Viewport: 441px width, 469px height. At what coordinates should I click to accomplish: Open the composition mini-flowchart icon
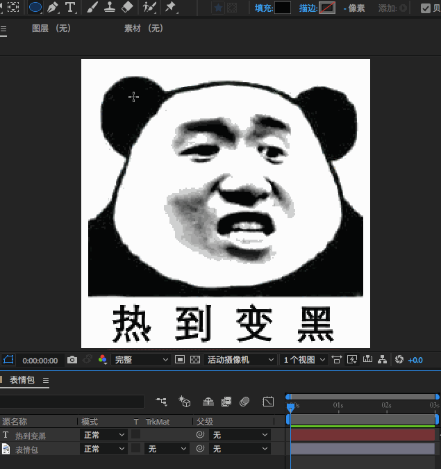coord(161,401)
